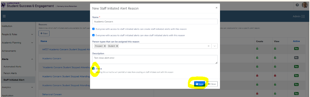Screen dimensions: 310x97
Task: Click red Create lock in Behavioral Concern row
Action: pos(257,93)
